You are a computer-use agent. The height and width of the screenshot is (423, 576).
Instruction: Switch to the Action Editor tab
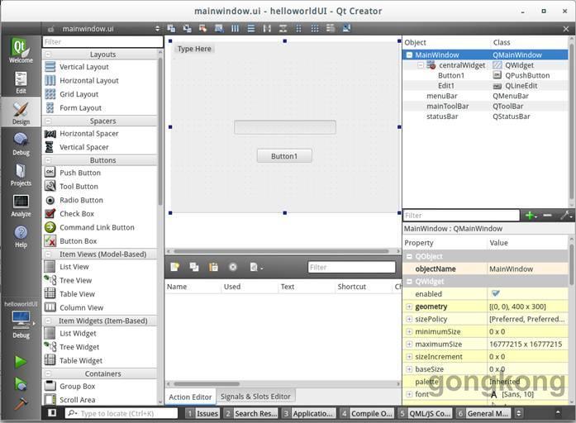tap(190, 397)
